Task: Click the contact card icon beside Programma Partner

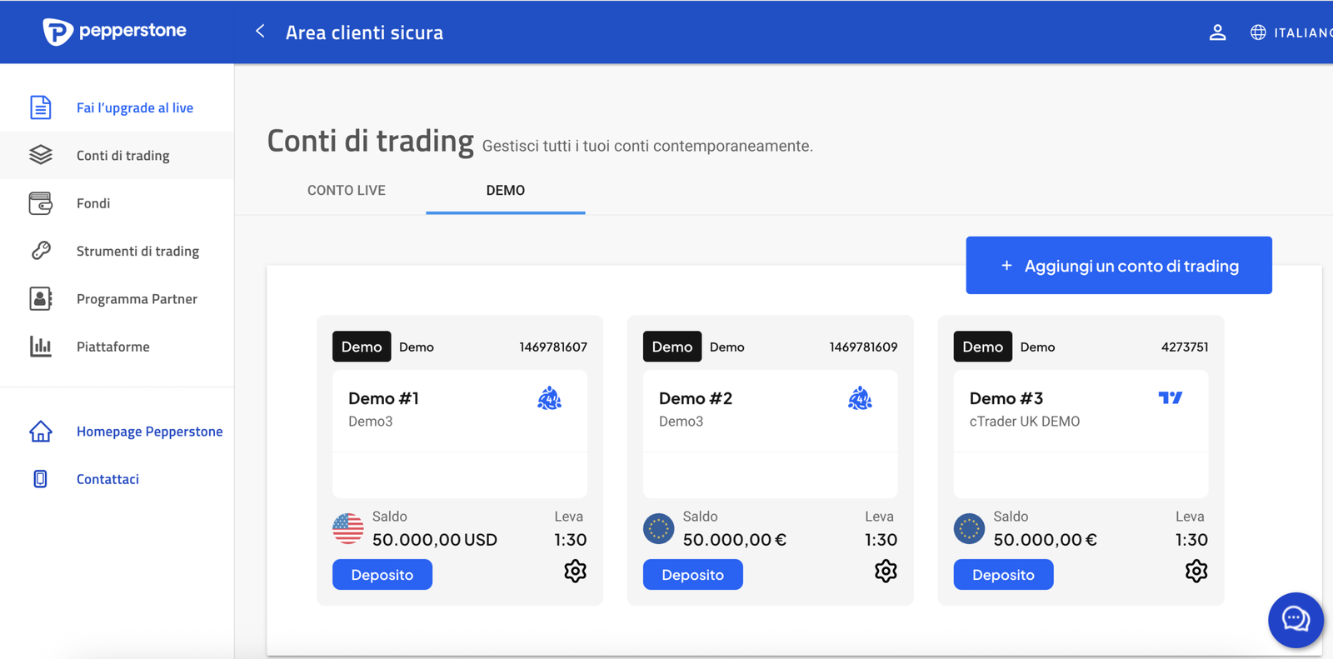Action: click(40, 298)
